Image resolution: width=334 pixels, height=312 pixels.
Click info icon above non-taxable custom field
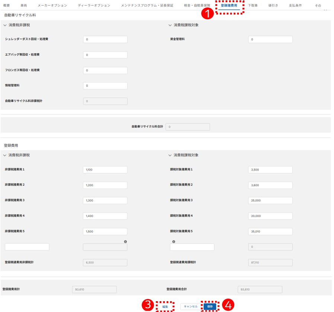125,242
